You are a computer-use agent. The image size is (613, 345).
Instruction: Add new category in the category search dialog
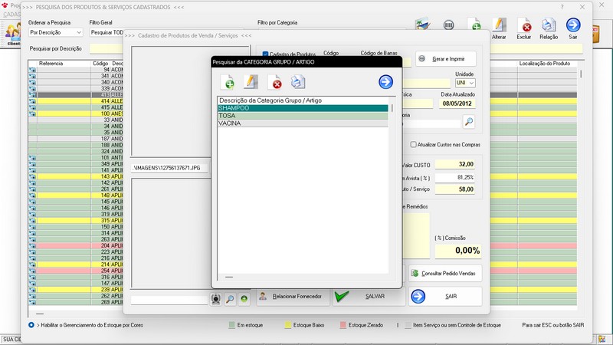click(x=227, y=82)
